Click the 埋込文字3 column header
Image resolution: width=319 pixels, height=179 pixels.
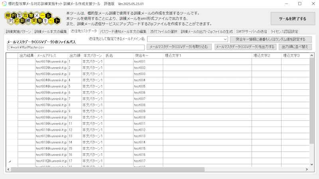click(x=295, y=55)
